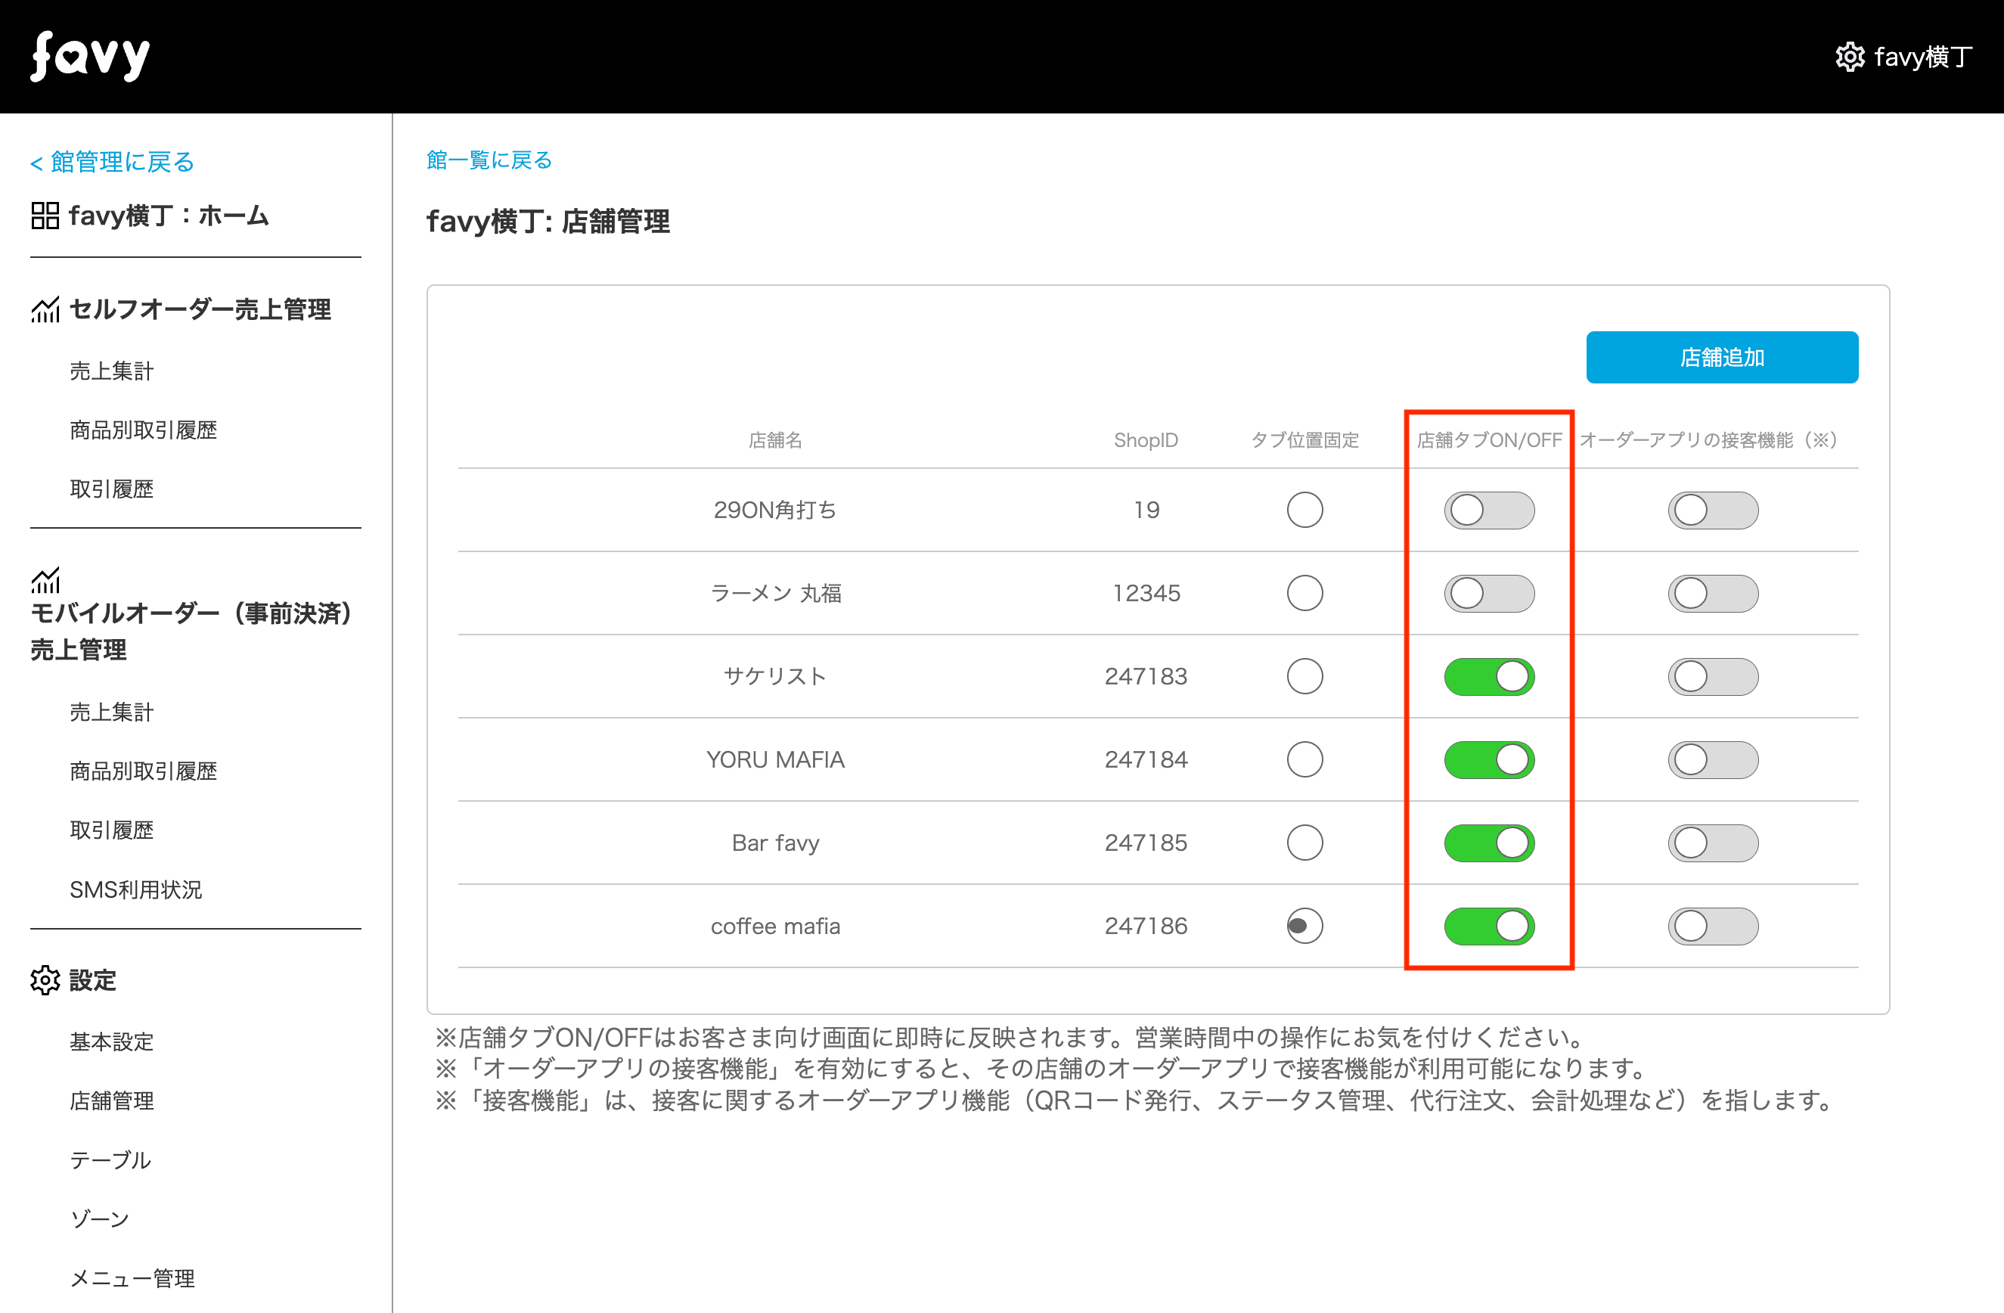
Task: Enable the 接客機能 toggle for ラーメン 丸福
Action: click(1713, 593)
